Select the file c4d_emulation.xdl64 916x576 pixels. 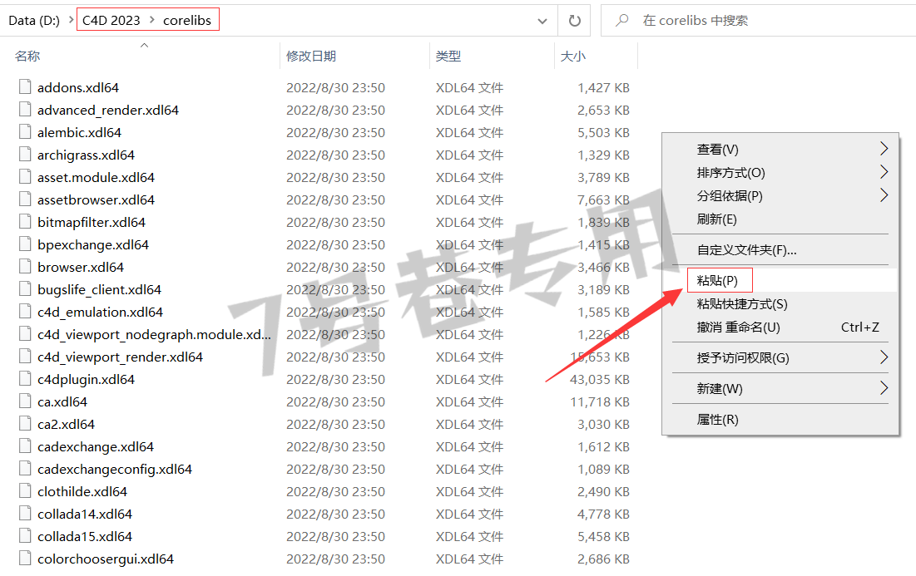pos(100,312)
